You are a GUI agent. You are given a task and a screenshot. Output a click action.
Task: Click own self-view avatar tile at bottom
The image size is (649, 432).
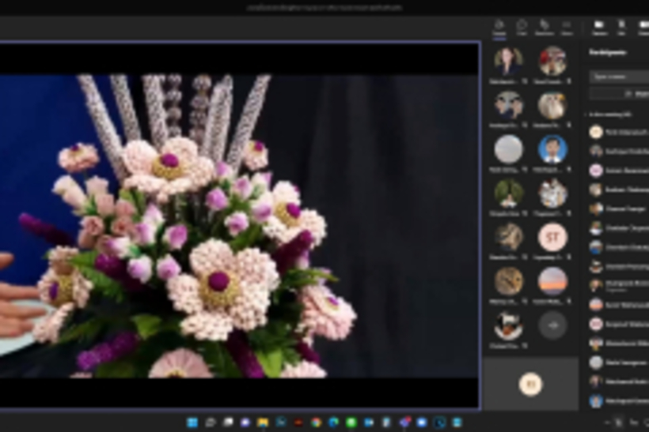point(530,384)
